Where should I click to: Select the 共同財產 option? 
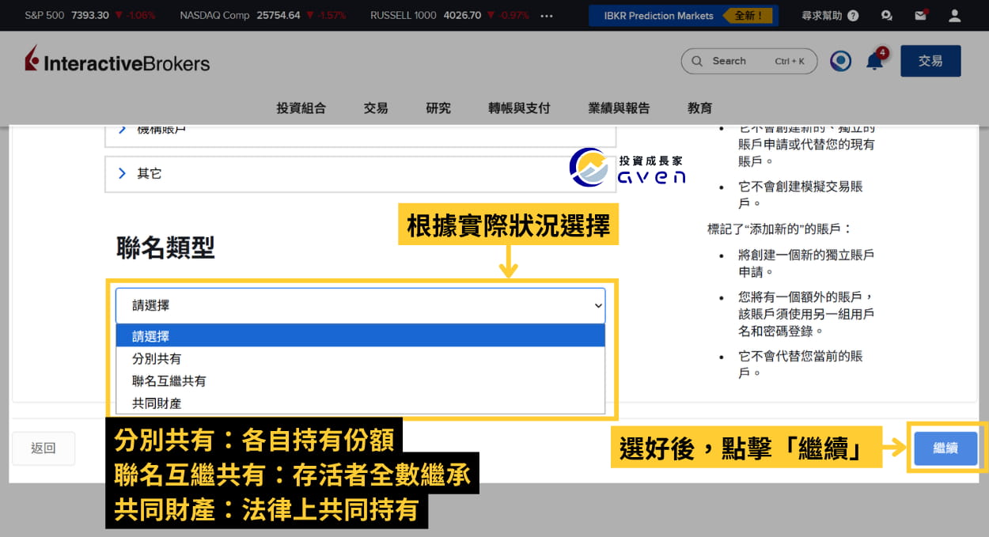(x=360, y=403)
